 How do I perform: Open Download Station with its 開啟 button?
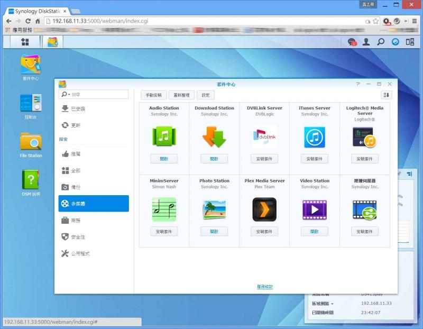214,159
